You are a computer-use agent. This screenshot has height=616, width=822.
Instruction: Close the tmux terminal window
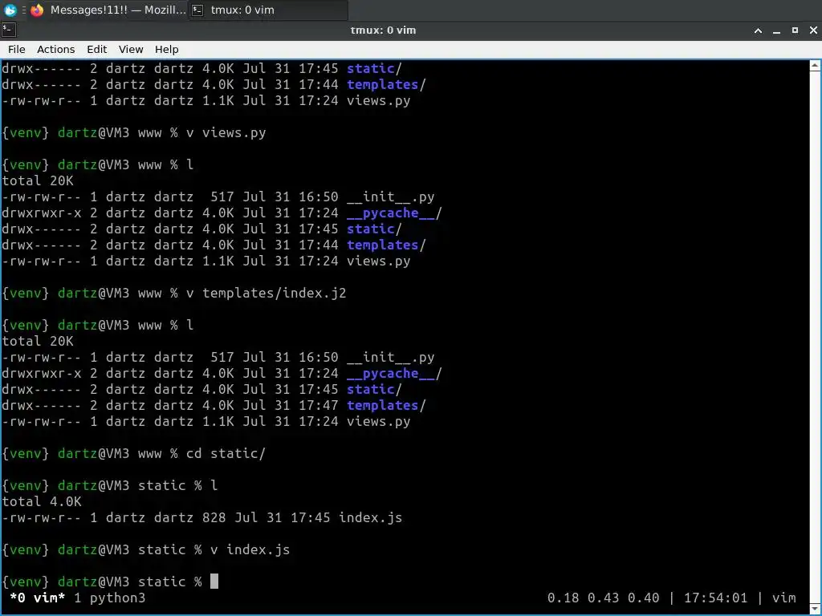coord(813,30)
